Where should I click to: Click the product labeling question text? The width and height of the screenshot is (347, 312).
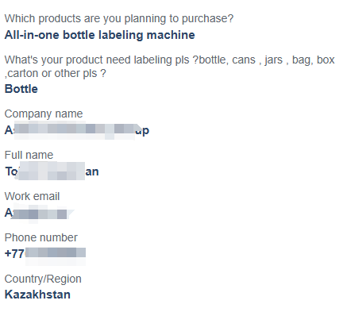pos(170,67)
